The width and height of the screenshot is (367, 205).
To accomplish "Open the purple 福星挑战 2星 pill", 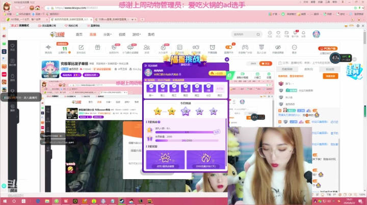I will (x=71, y=75).
